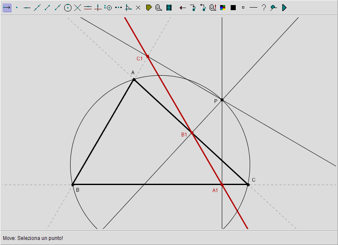Select the Perpendicular line tool
This screenshot has width=338, height=245.
pyautogui.click(x=98, y=8)
